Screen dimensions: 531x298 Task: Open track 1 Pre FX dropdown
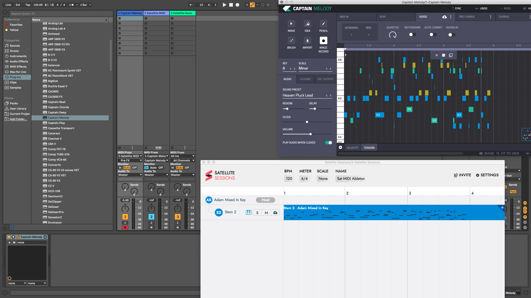130,161
